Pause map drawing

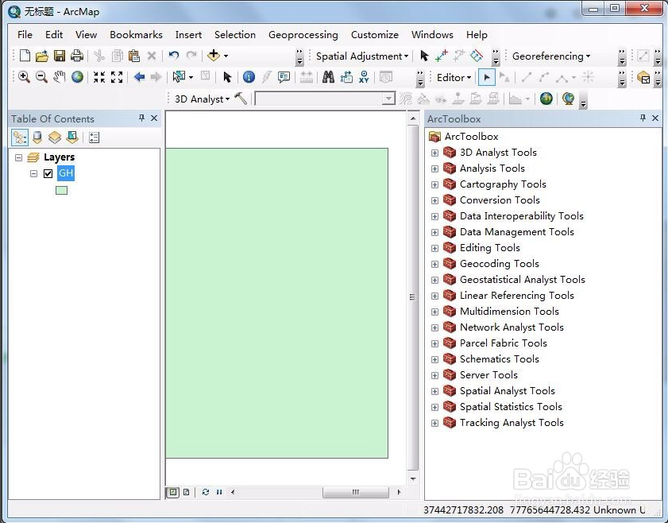(x=219, y=492)
